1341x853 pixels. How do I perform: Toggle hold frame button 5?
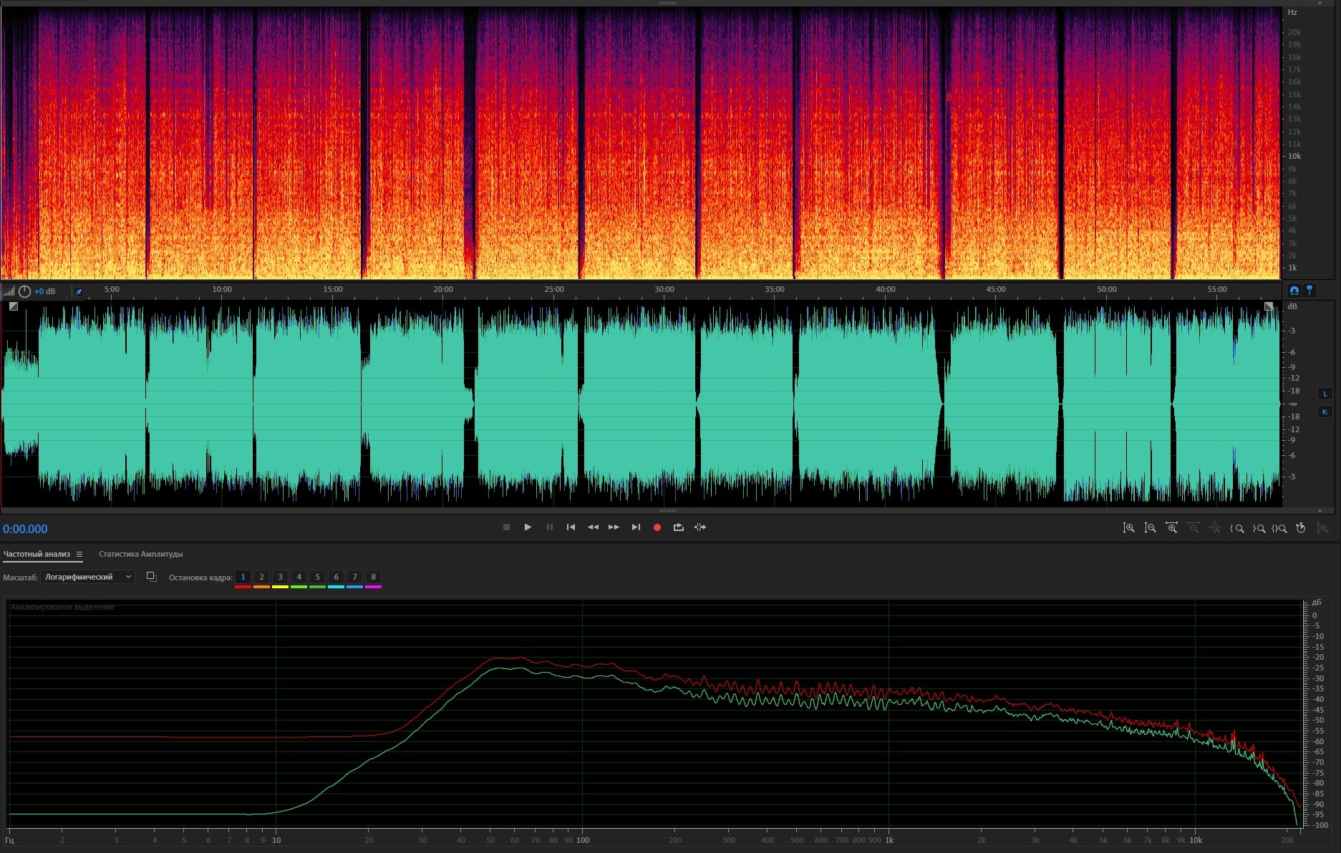click(317, 577)
